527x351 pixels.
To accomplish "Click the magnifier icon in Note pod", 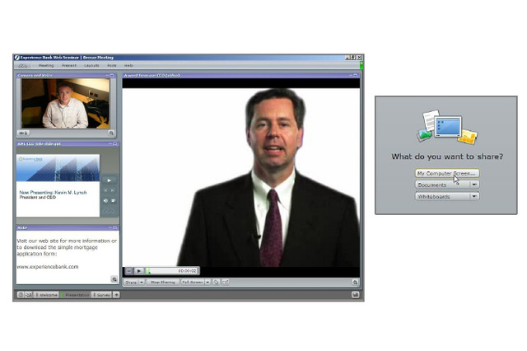I will click(x=114, y=278).
